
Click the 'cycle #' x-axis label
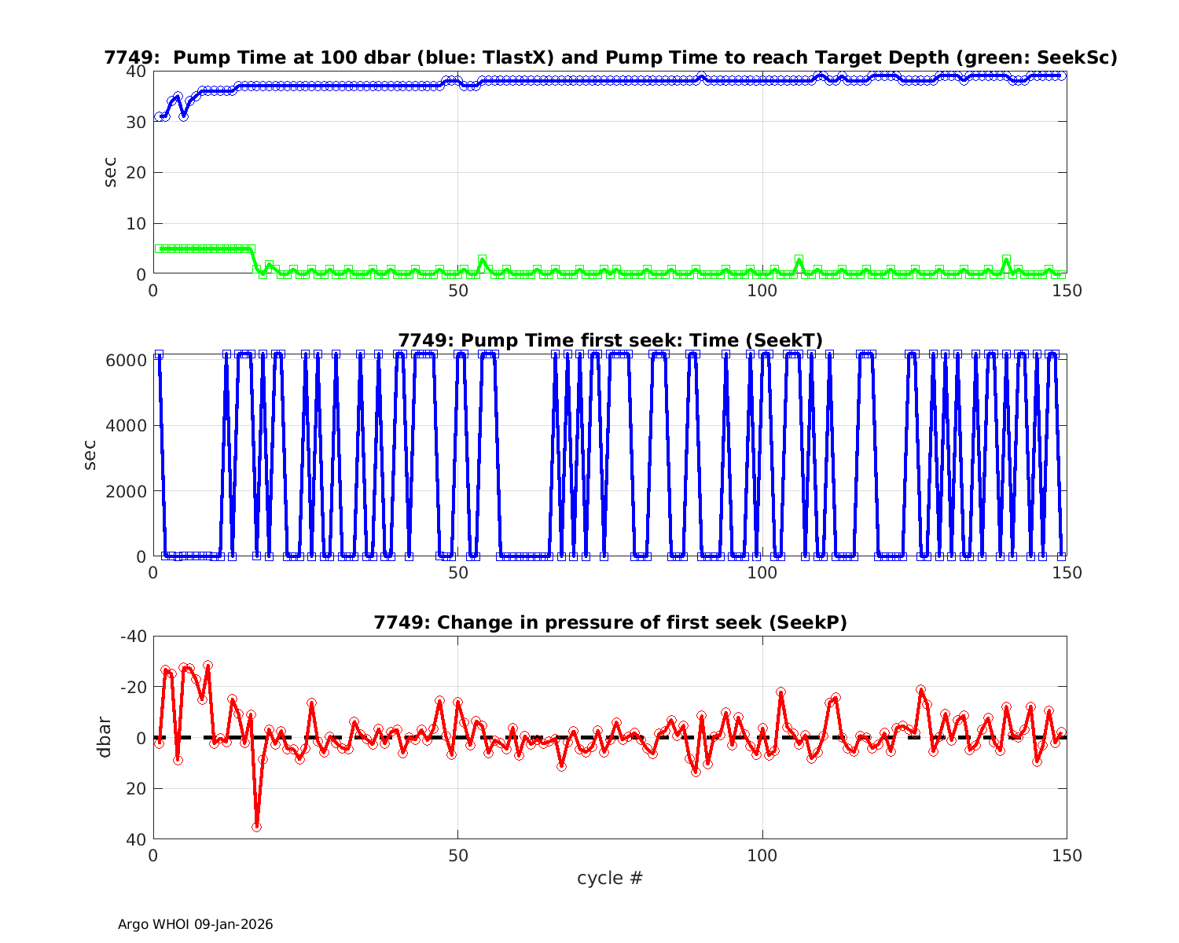pyautogui.click(x=610, y=878)
